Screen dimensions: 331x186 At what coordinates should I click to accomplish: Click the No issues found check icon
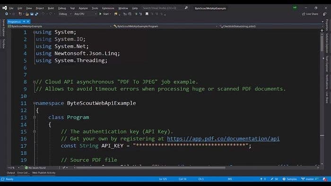coord(26,168)
